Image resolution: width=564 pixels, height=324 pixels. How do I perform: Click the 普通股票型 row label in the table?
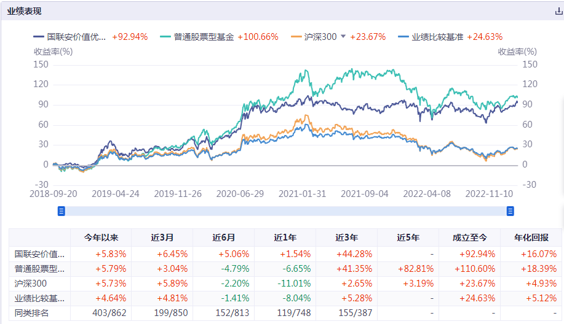coord(40,269)
